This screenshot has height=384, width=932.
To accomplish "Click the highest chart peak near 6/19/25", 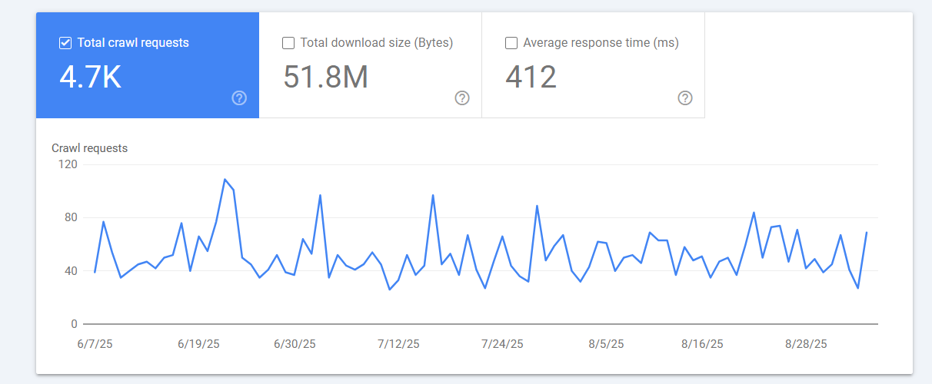I will [225, 179].
